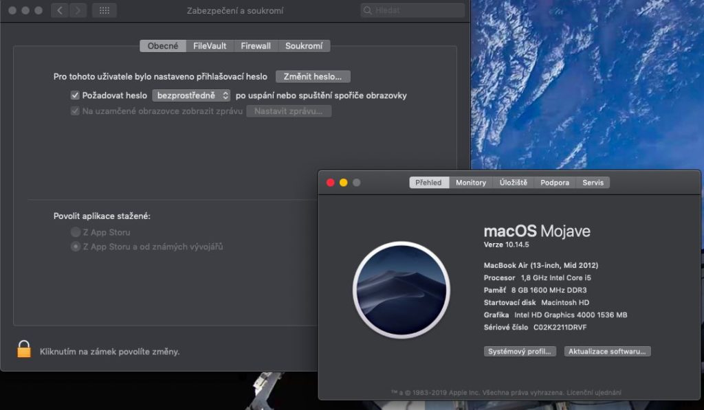Select the Přehled tab
Viewport: 704px width, 410px height.
tap(429, 183)
